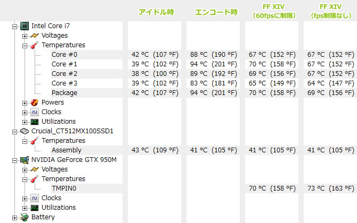Click Package encode value 94 °C (201 °F)

pos(214,93)
